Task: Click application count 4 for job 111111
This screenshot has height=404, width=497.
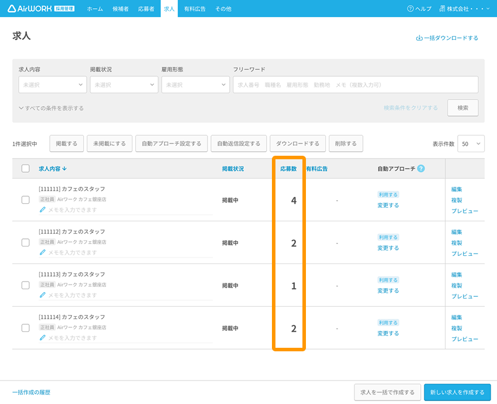Action: 294,200
